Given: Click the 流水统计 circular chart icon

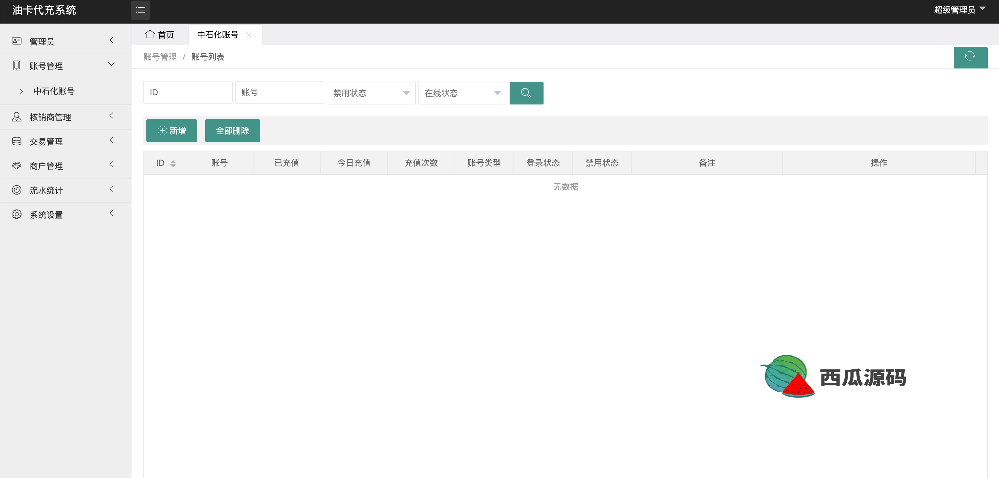Looking at the screenshot, I should [17, 190].
